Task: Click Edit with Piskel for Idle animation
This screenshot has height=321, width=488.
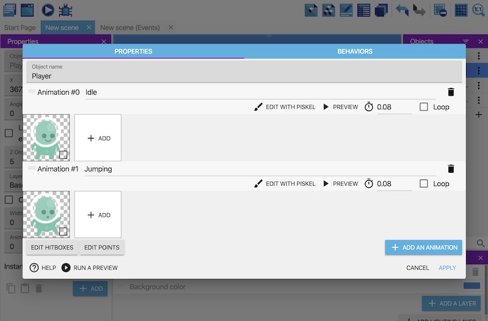Action: point(285,107)
